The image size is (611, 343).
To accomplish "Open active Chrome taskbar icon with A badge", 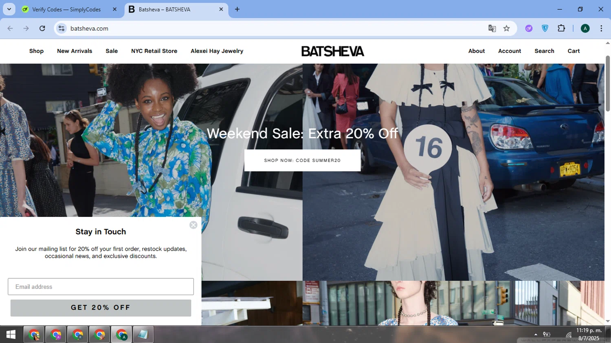I will pyautogui.click(x=121, y=334).
